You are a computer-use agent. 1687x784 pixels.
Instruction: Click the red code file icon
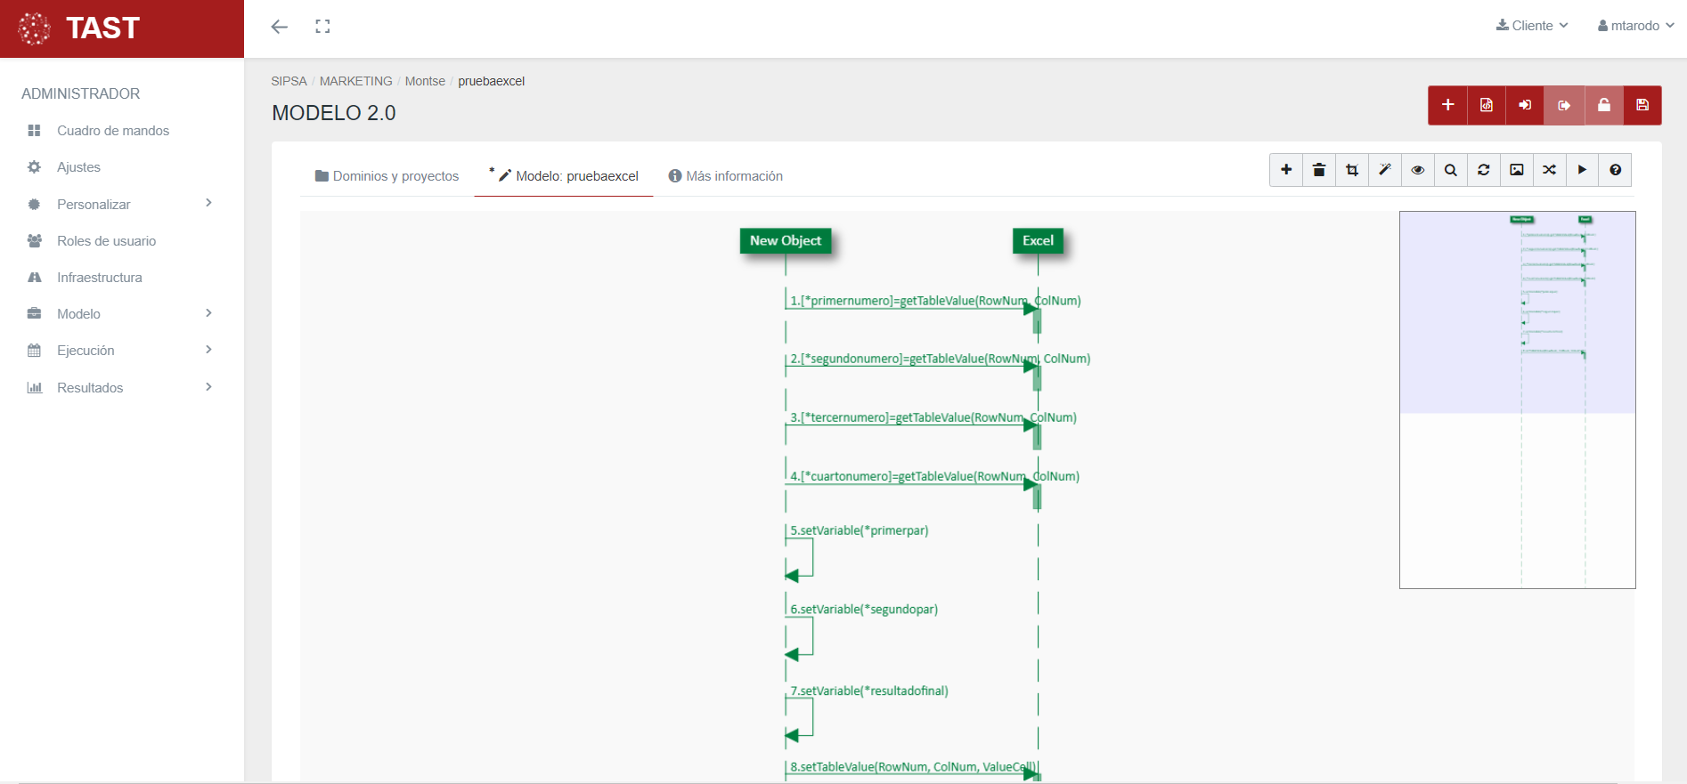[1487, 105]
